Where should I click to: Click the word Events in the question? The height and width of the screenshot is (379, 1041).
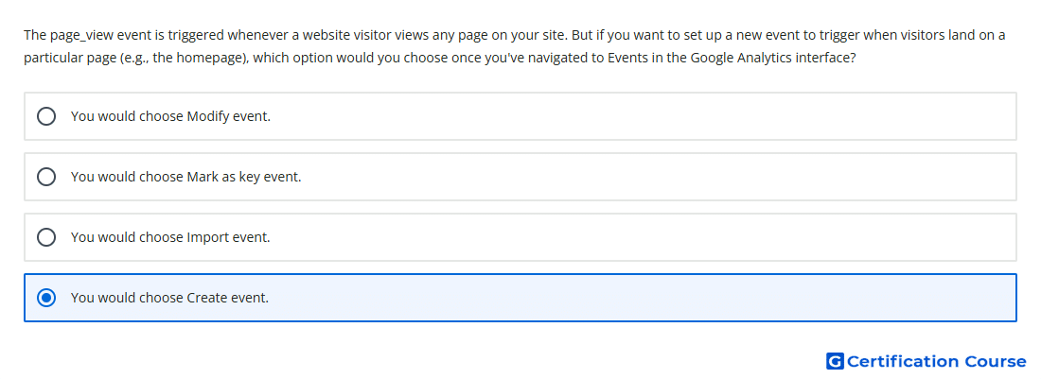point(626,58)
